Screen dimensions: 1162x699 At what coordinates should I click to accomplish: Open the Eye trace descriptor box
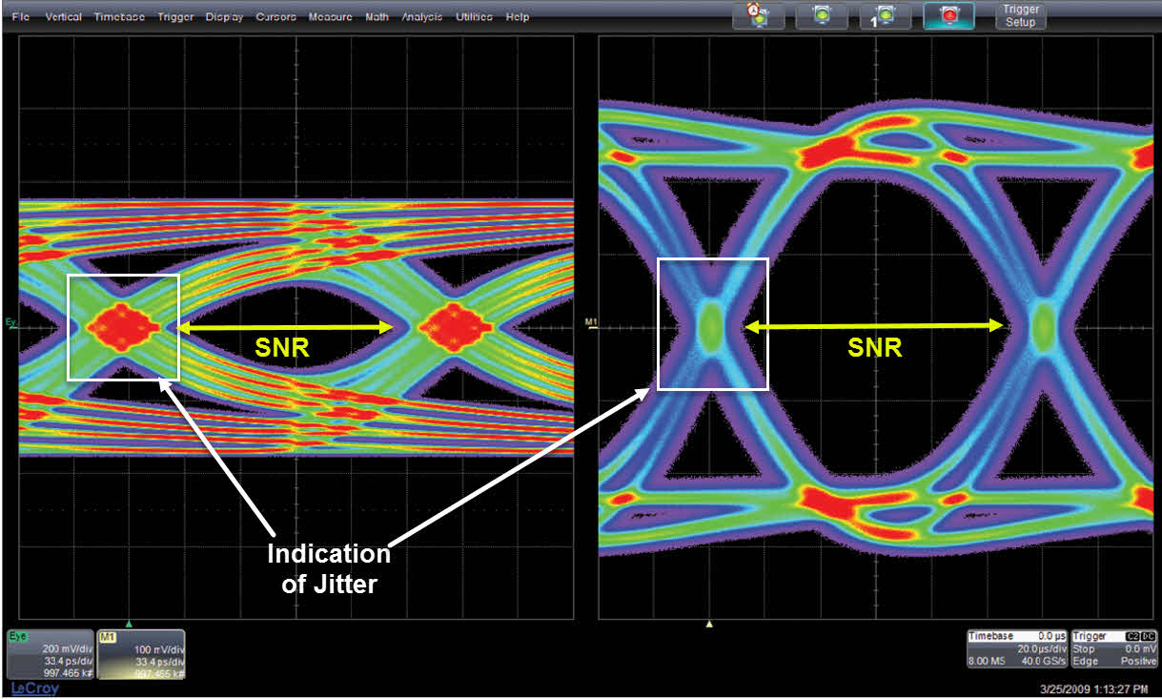[x=49, y=653]
